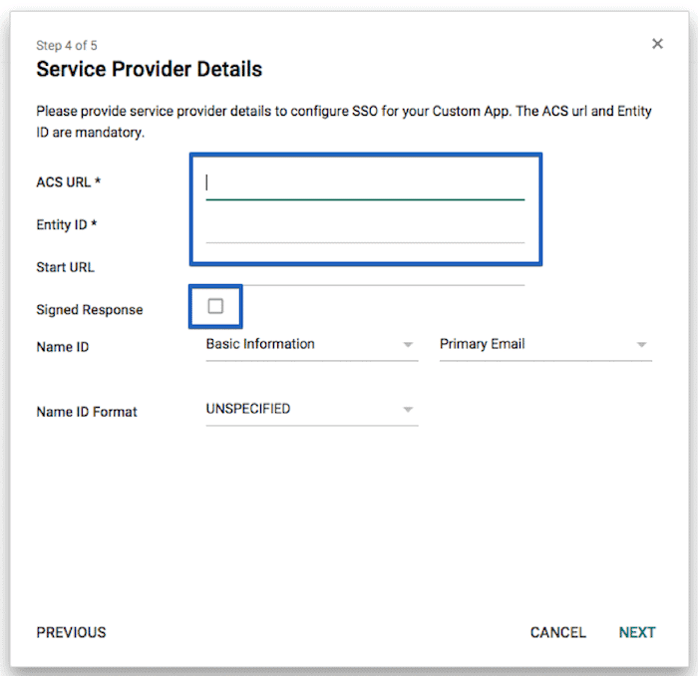Screen dimensions: 698x676
Task: Focus the ACS URL input field
Action: (365, 183)
